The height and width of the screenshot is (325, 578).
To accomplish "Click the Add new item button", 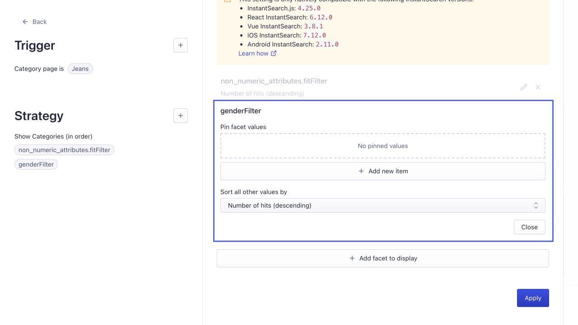I will 383,171.
